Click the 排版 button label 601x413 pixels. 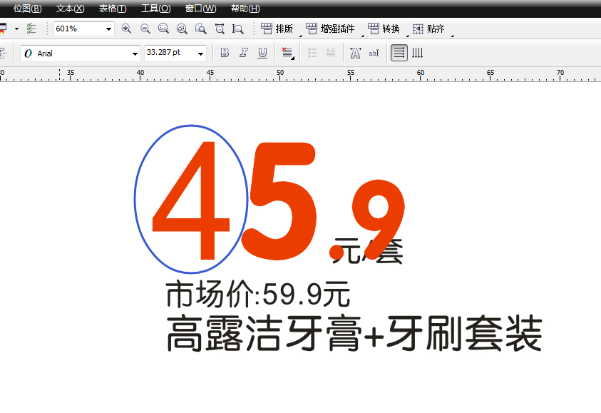click(284, 29)
